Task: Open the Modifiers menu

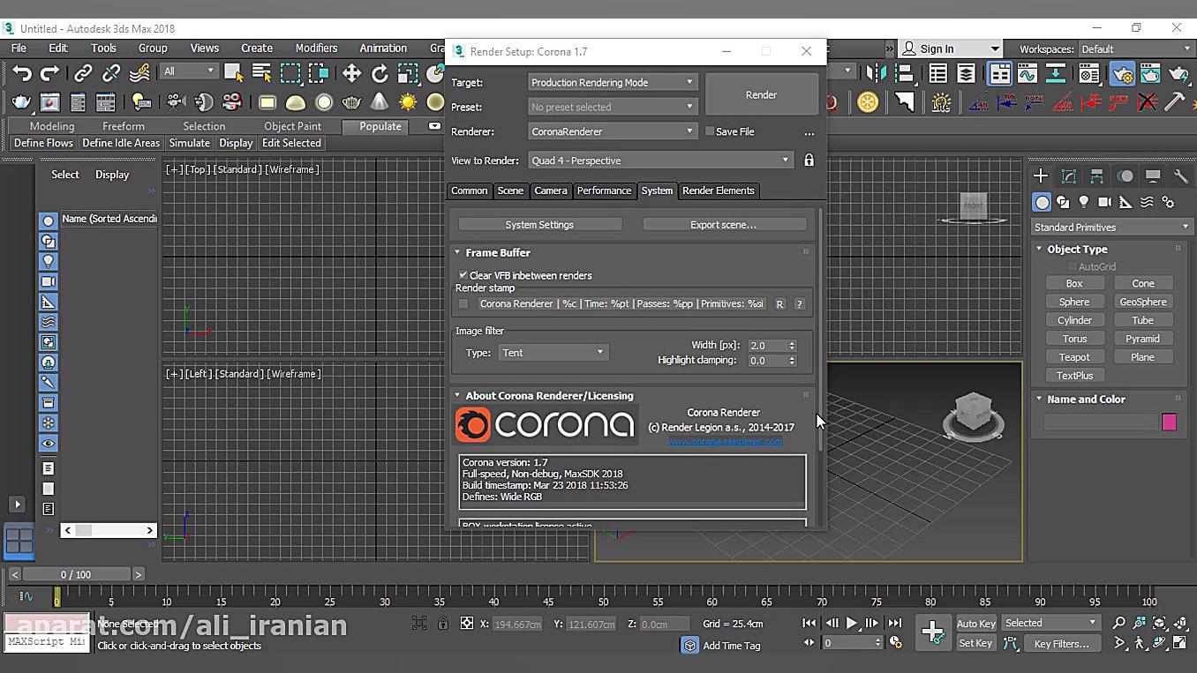Action: point(316,49)
